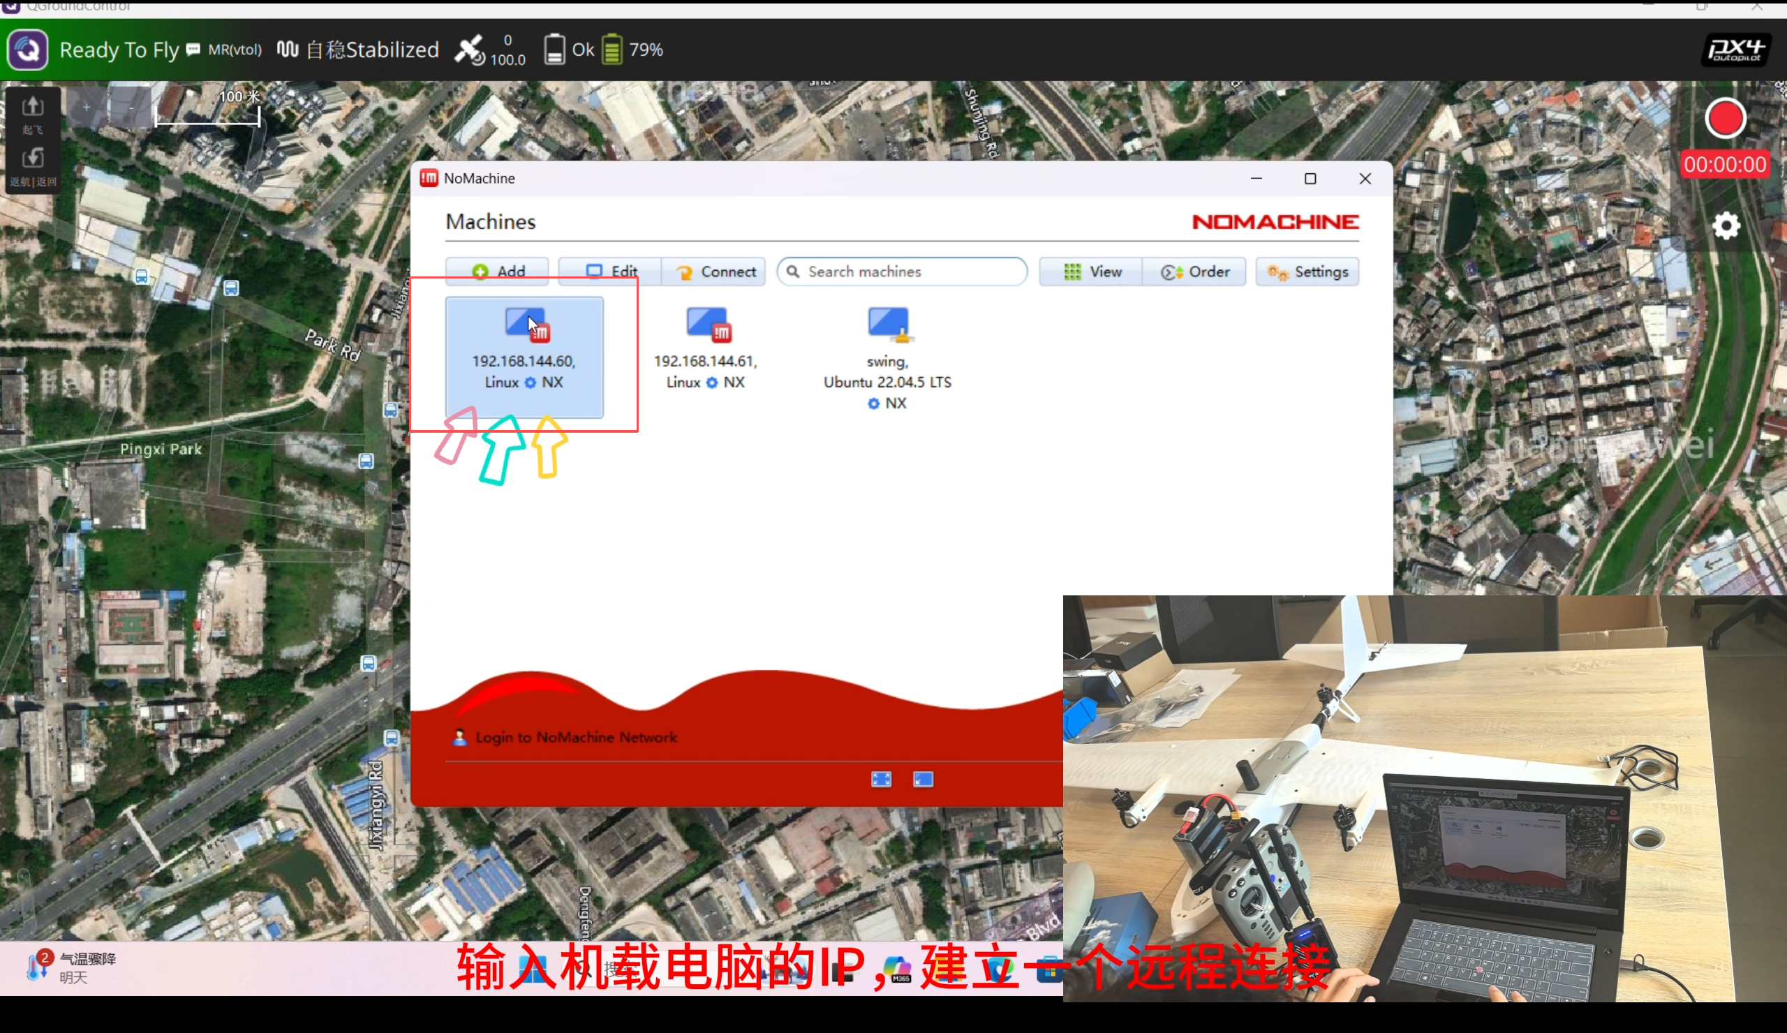
Task: Zoom out the map with the minus button
Action: (x=131, y=107)
